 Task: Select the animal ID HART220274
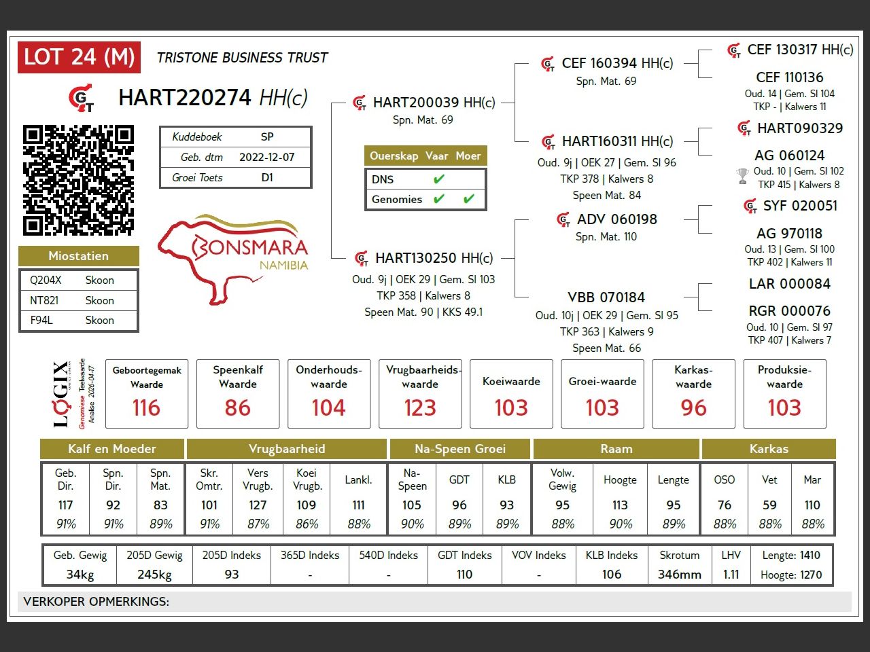(x=185, y=98)
